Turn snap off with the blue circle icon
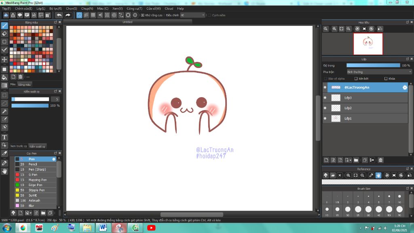The width and height of the screenshot is (414, 233). click(79, 15)
